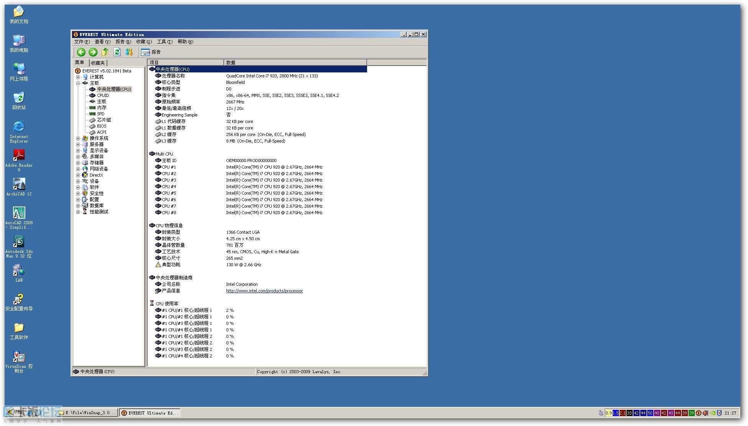This screenshot has height=426, width=748.
Task: Open AutoCAD 2008 desktop icon
Action: point(19,218)
